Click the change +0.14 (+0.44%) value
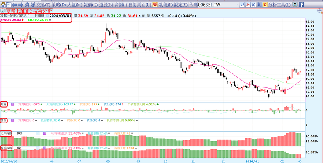This screenshot has width=323, height=163. (181, 16)
